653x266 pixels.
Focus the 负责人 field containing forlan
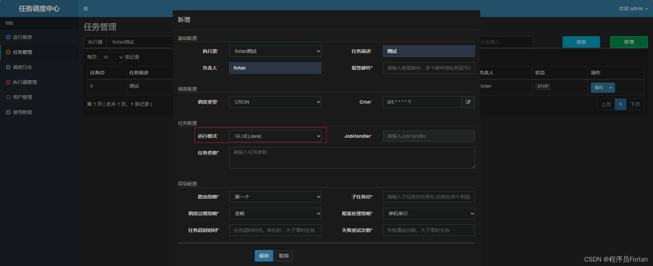tap(275, 68)
